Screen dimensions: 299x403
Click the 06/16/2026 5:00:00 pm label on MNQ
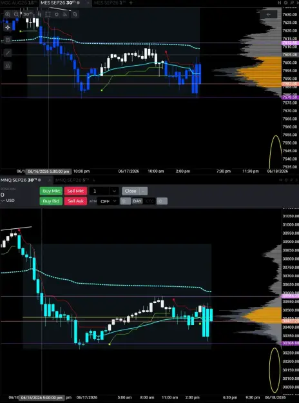point(42,398)
